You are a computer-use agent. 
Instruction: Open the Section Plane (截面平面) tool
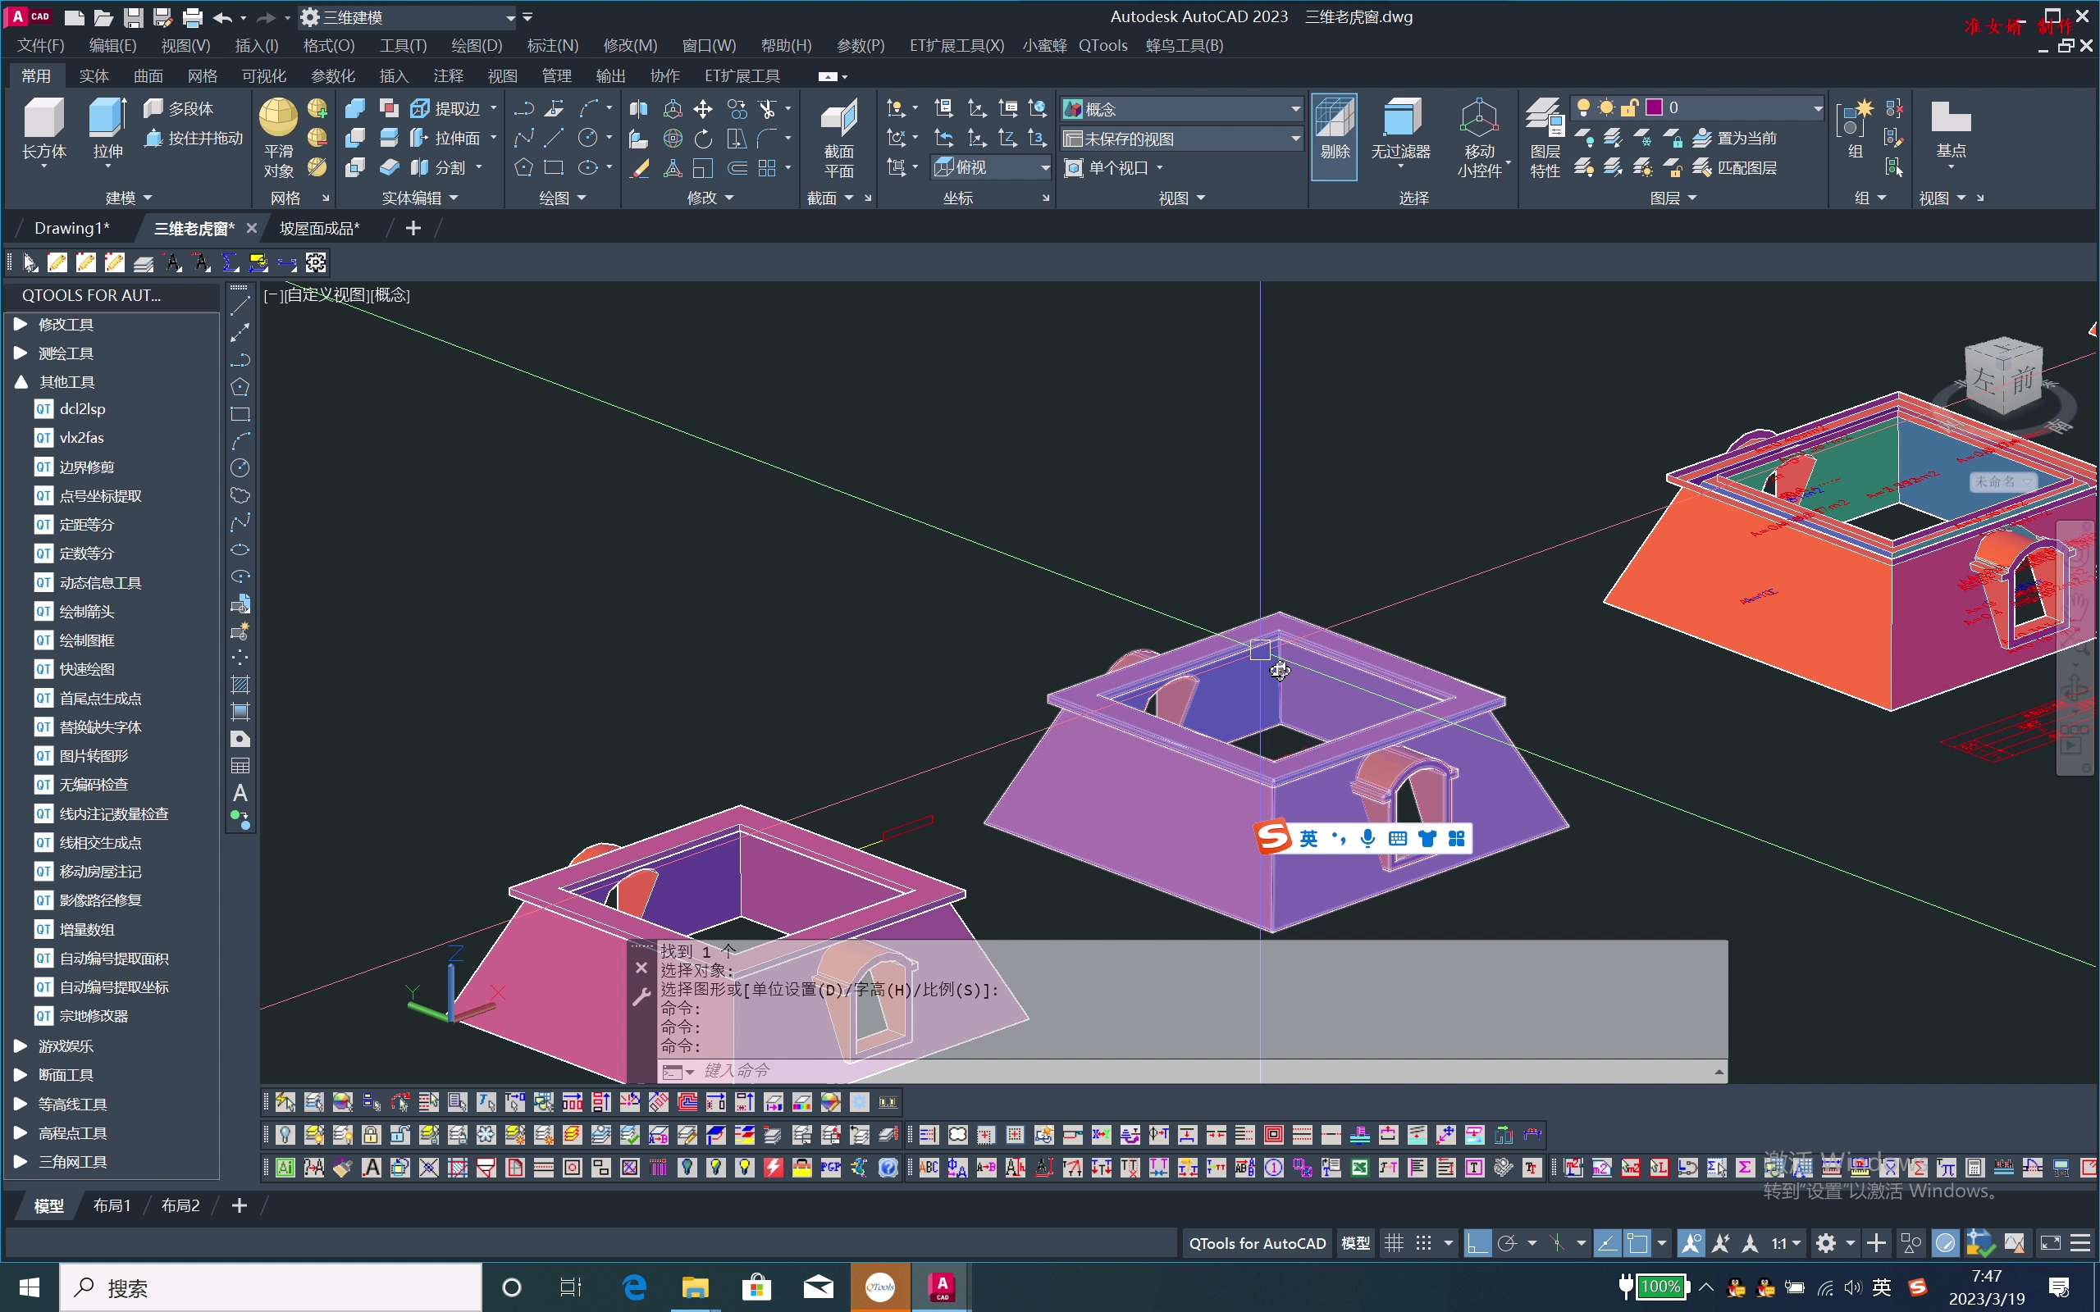click(x=838, y=119)
